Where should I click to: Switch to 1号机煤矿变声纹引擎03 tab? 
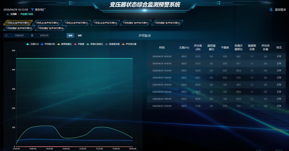[19, 28]
